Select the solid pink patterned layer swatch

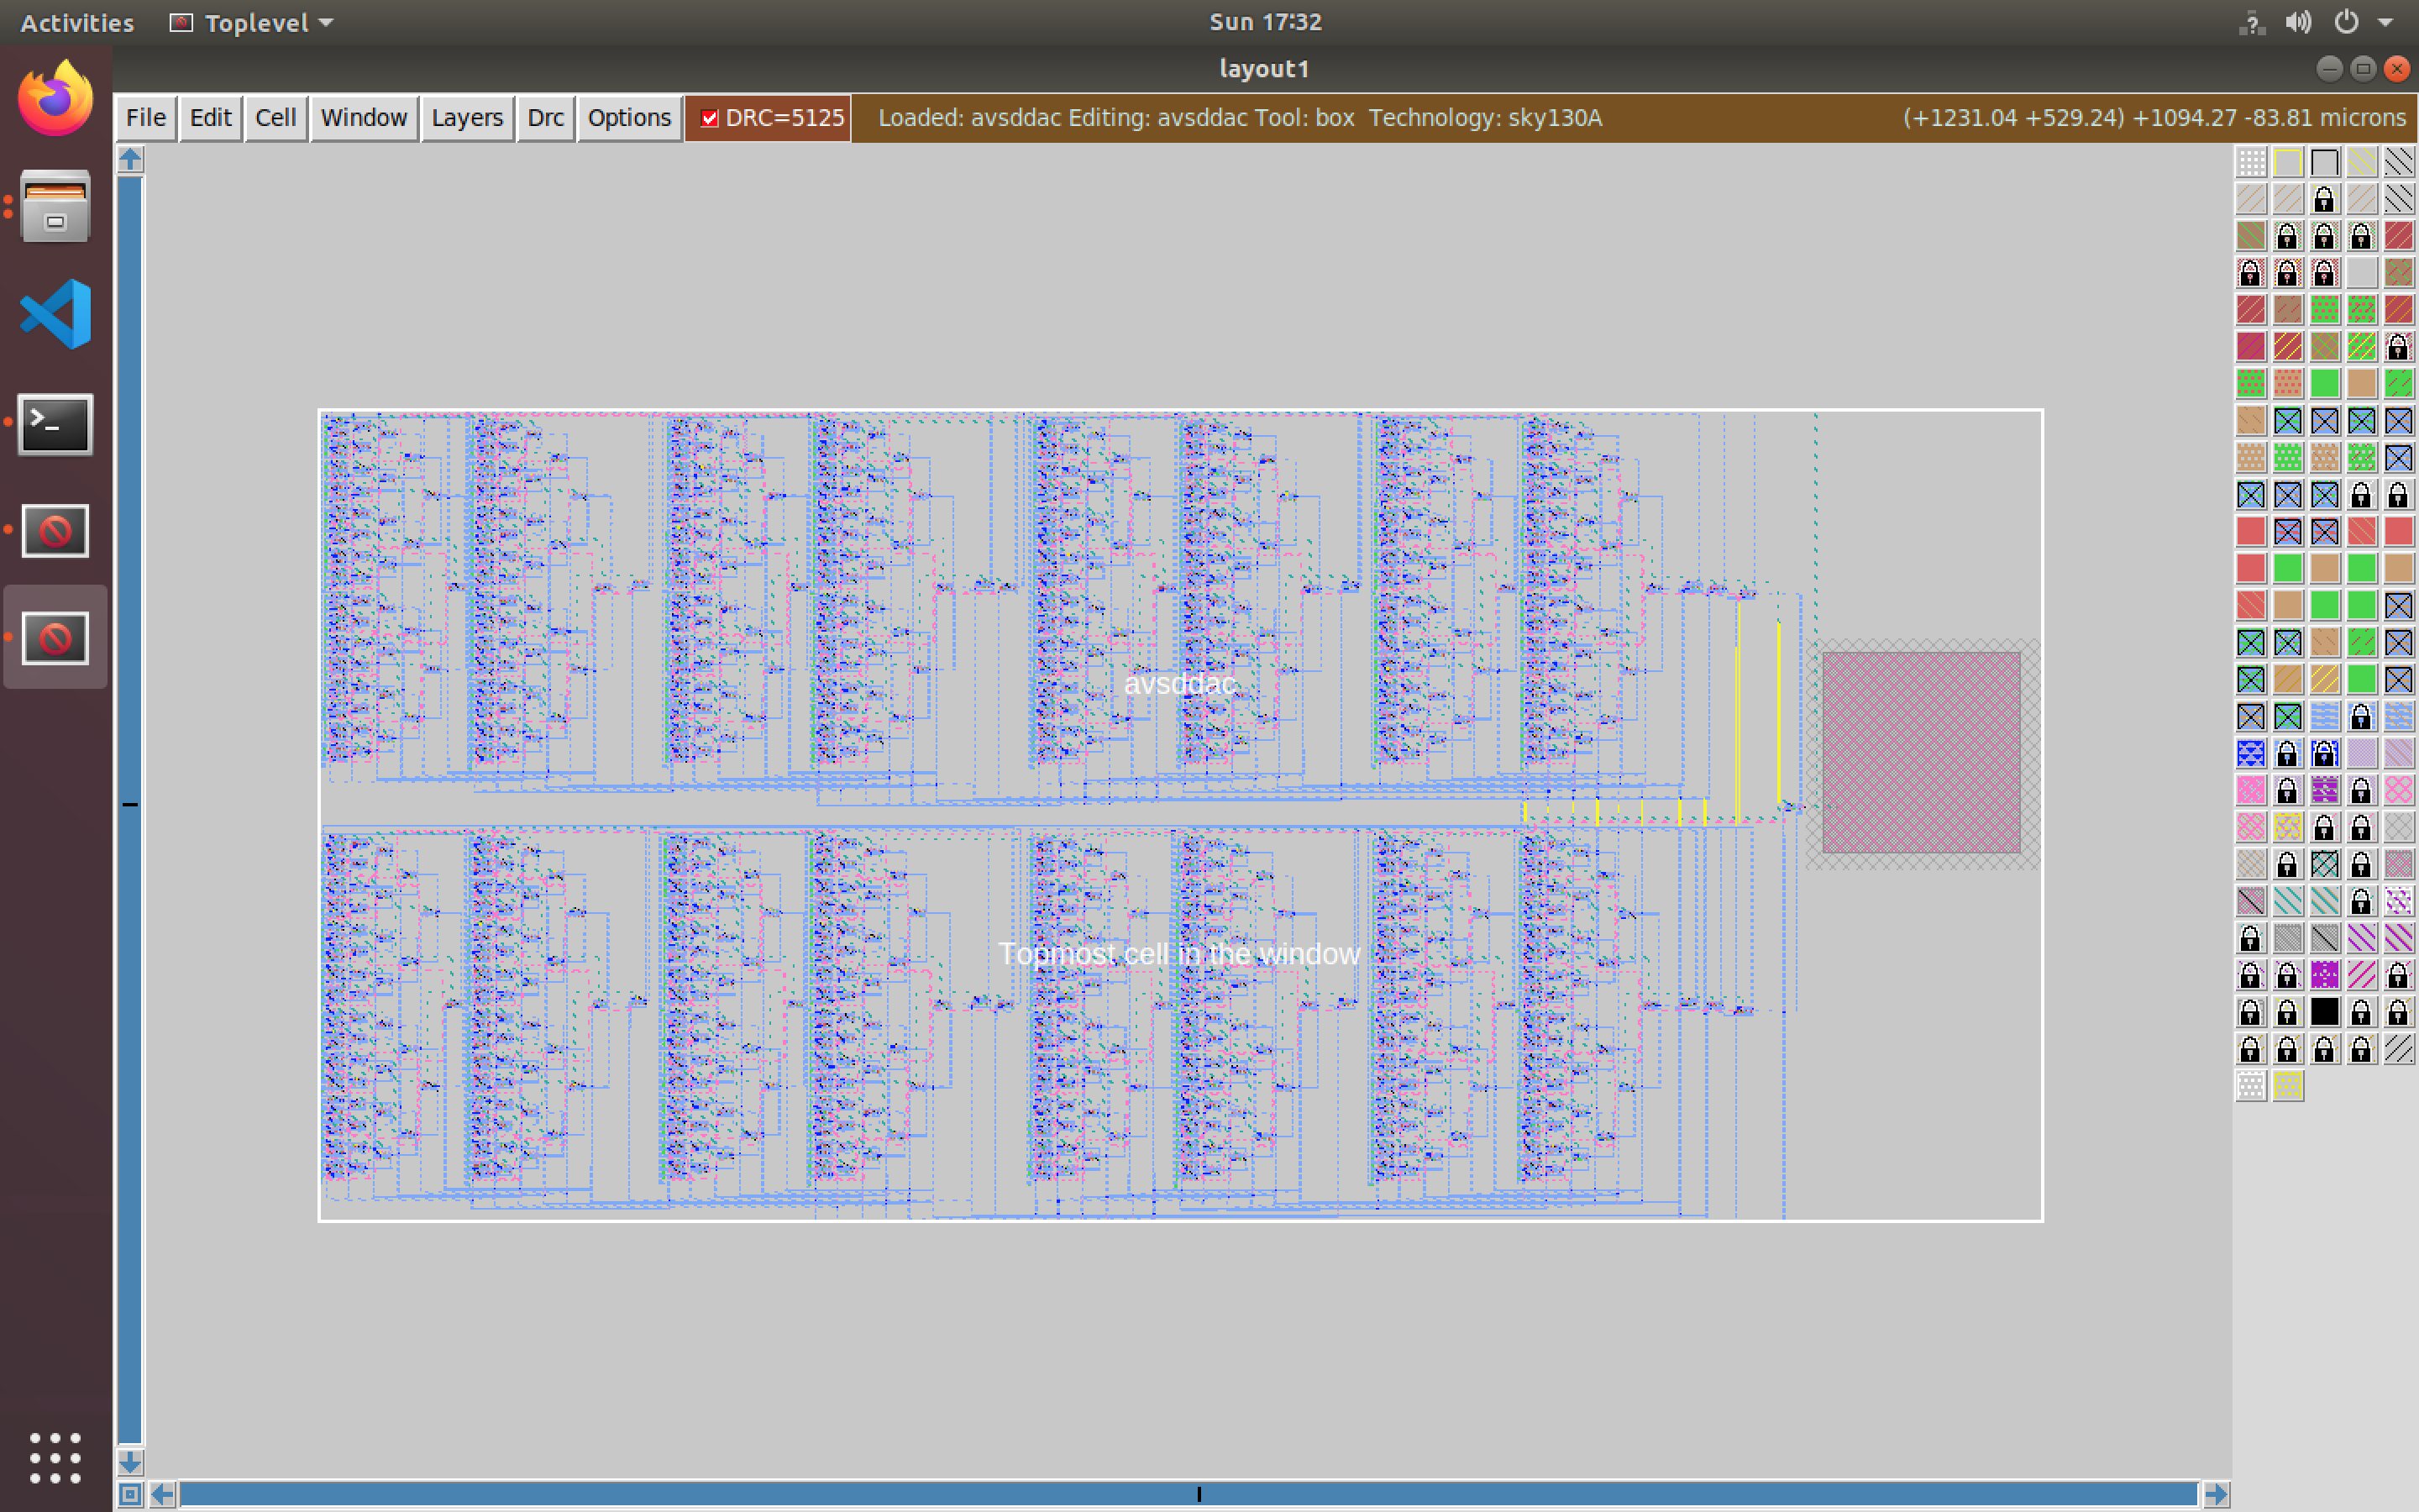coord(2250,790)
